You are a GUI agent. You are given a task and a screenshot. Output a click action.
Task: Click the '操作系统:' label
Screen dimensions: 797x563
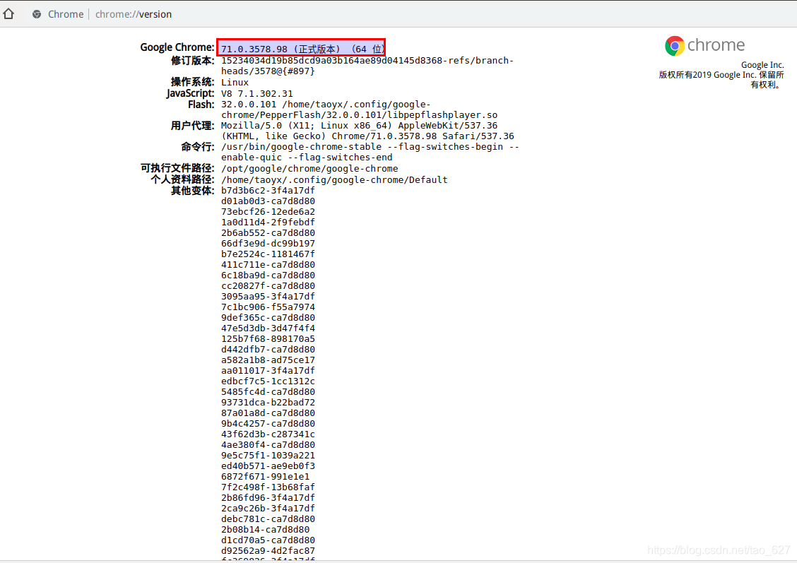click(x=192, y=82)
